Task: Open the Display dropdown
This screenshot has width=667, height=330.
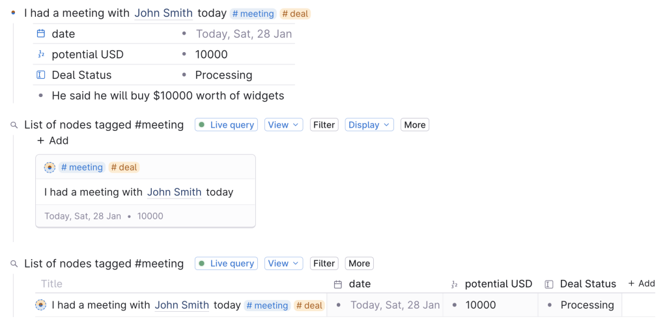Action: [369, 125]
